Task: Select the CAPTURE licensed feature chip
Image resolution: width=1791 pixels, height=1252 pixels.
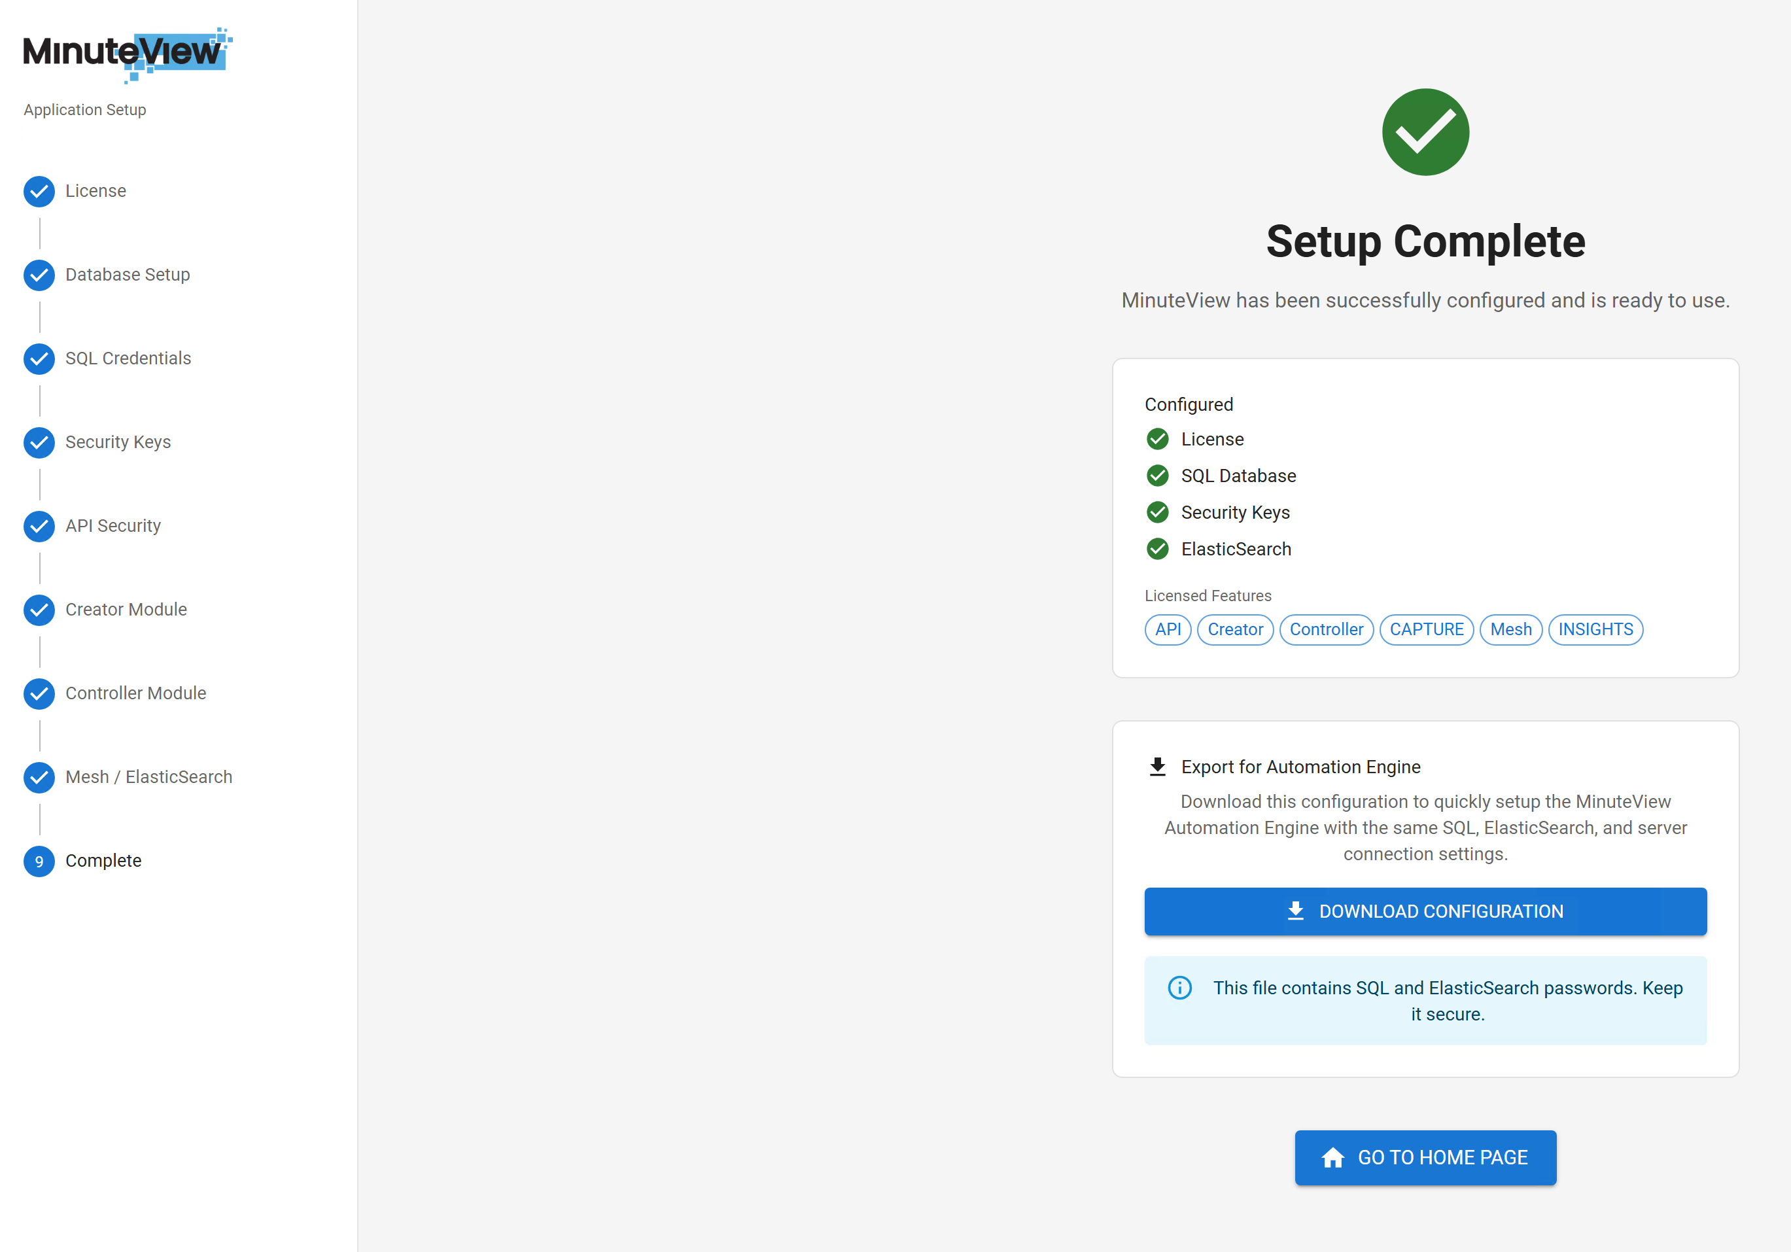Action: coord(1426,629)
